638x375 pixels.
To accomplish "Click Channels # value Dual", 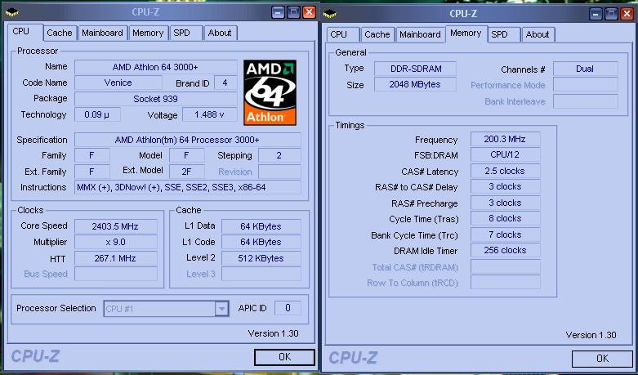I will 585,69.
